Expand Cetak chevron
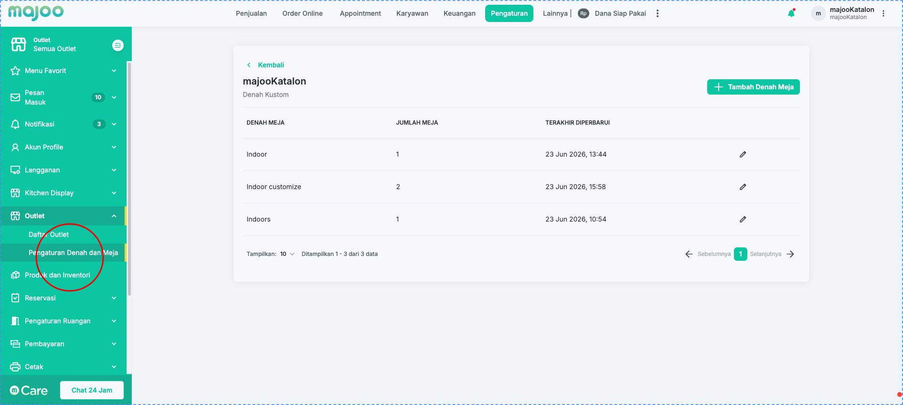The height and width of the screenshot is (405, 903). pos(114,367)
